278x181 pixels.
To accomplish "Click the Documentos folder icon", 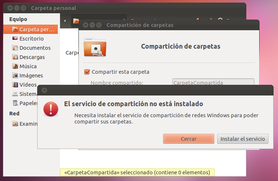I will pos(15,48).
